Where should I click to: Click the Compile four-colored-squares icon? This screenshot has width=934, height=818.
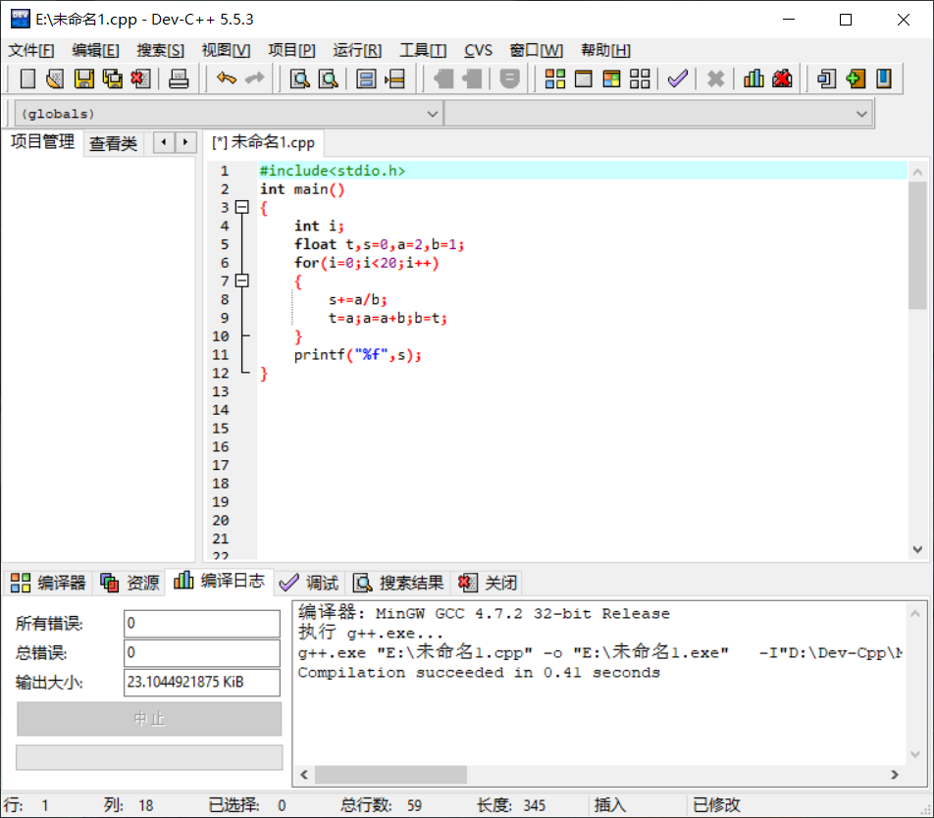point(555,78)
